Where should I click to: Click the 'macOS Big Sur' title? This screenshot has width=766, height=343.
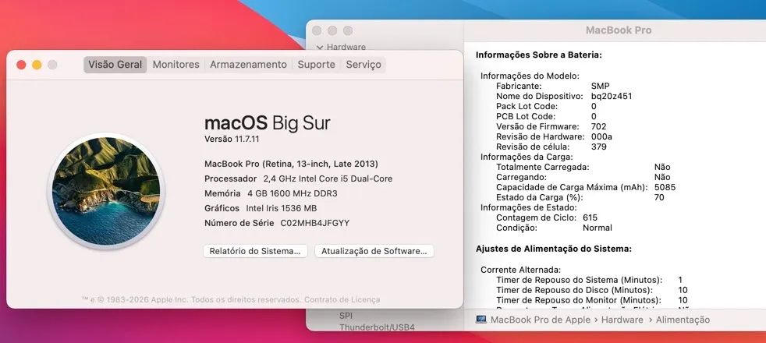click(268, 123)
